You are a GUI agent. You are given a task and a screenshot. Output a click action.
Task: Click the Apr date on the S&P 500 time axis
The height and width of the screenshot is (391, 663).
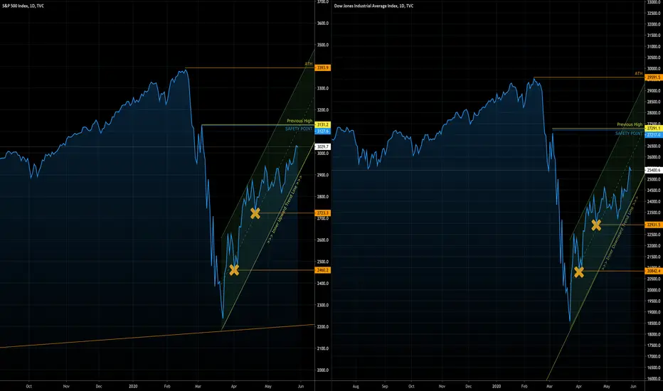click(x=234, y=386)
